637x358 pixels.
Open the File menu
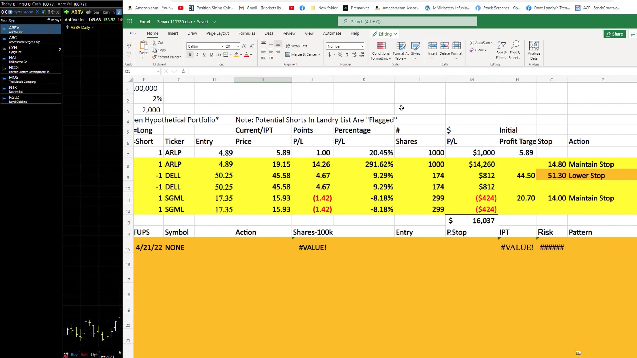(x=132, y=33)
